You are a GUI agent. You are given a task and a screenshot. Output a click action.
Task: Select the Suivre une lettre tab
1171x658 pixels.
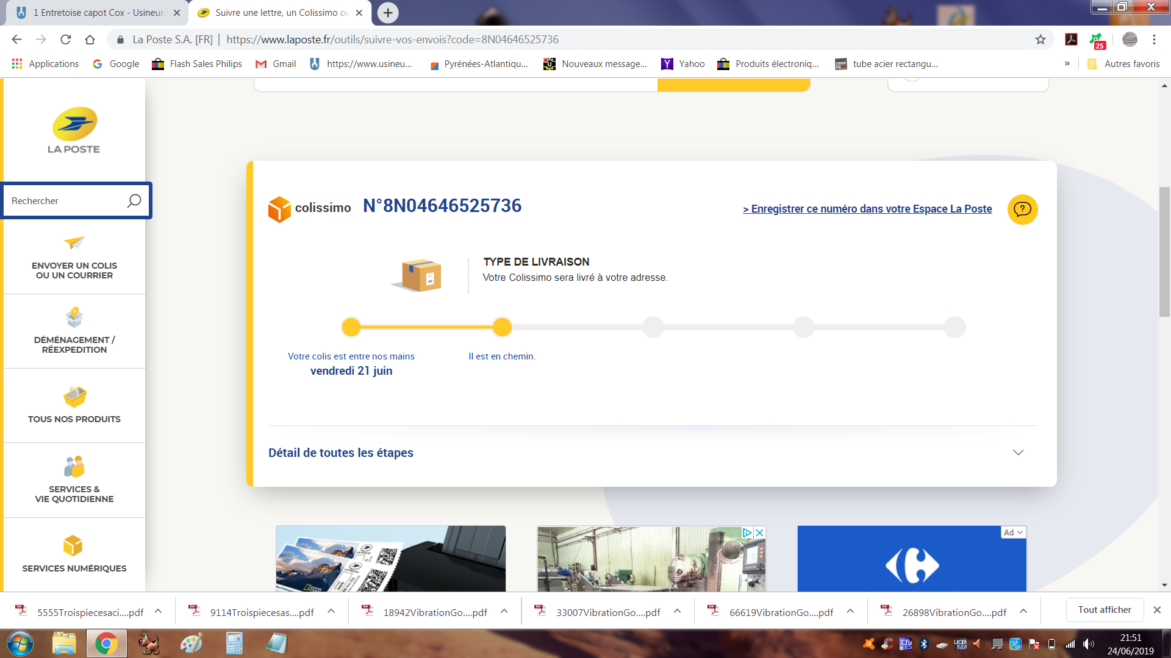[281, 13]
